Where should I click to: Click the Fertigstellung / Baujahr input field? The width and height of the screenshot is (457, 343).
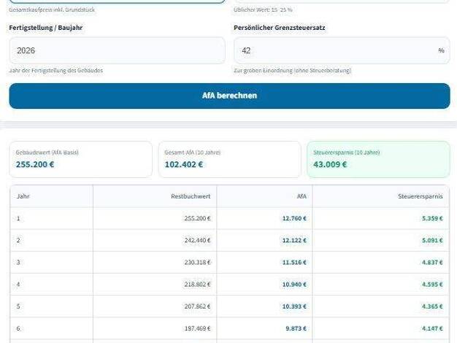(117, 51)
